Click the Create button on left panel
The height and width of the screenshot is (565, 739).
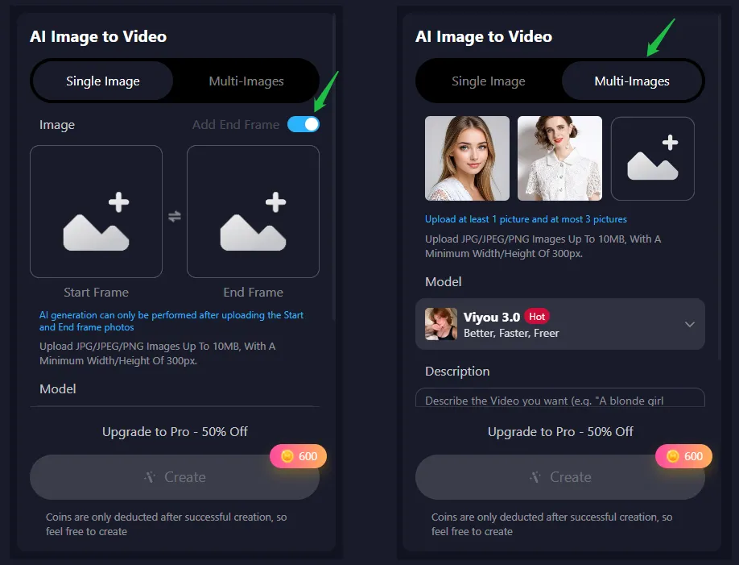coord(175,477)
